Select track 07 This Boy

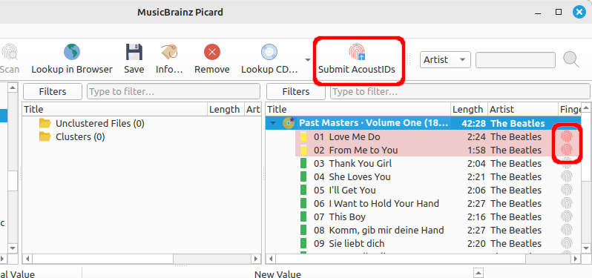point(438,217)
